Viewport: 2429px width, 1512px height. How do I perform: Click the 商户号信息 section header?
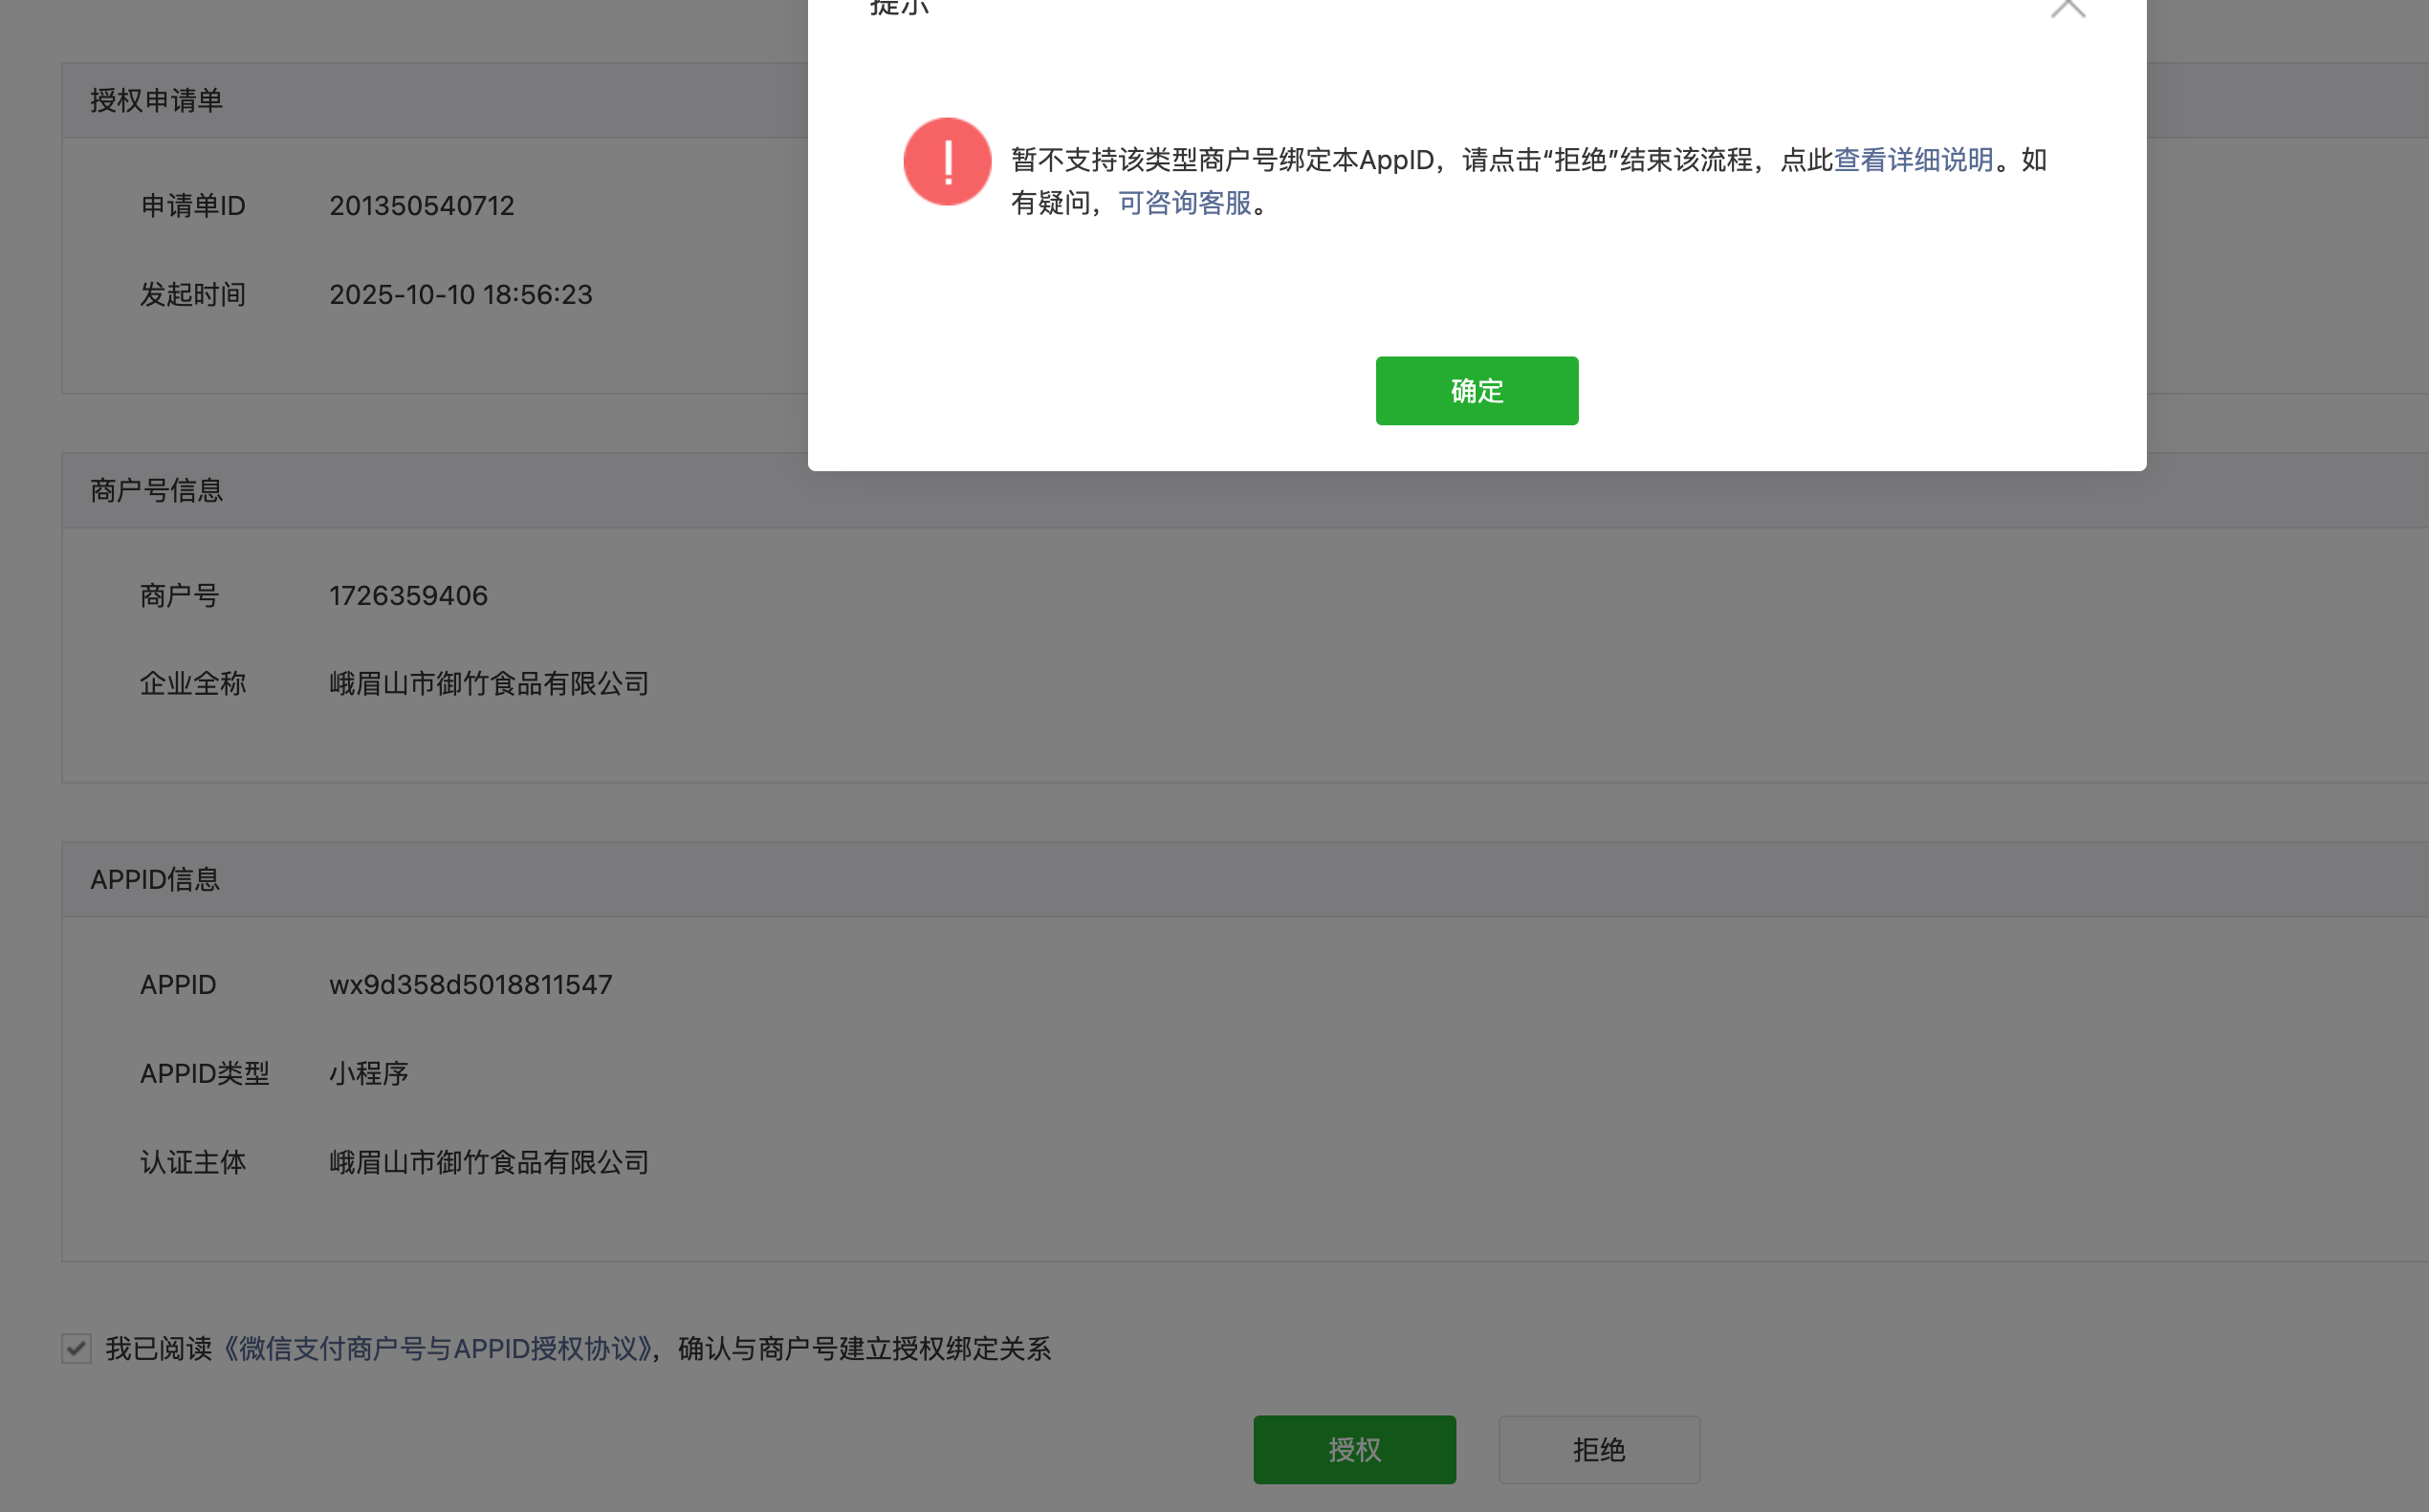(157, 491)
